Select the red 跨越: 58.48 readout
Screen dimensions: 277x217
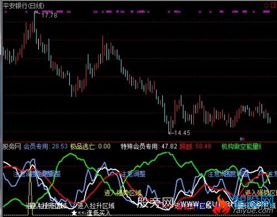196,147
